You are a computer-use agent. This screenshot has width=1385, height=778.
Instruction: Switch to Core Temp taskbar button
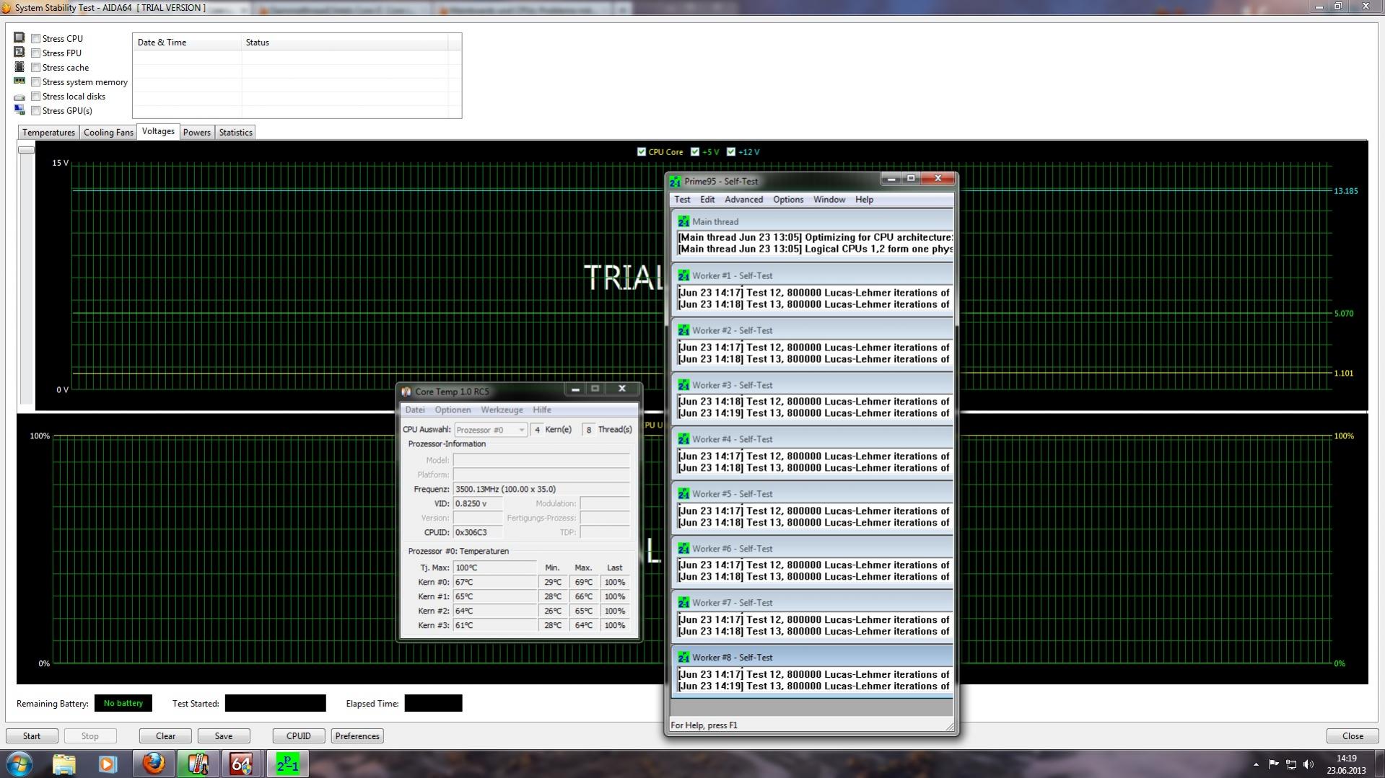pyautogui.click(x=198, y=764)
